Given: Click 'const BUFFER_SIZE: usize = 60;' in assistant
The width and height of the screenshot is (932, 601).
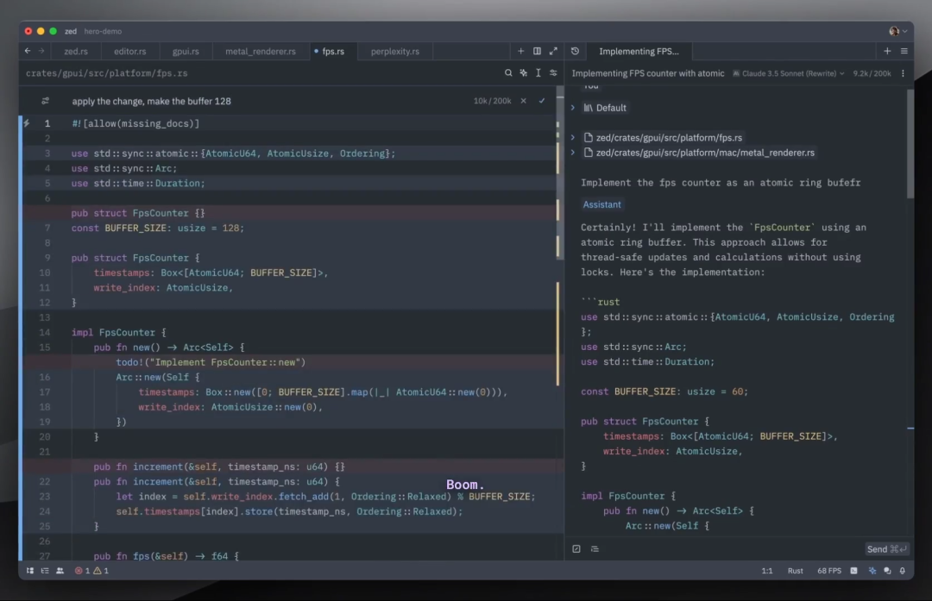Looking at the screenshot, I should [x=664, y=391].
